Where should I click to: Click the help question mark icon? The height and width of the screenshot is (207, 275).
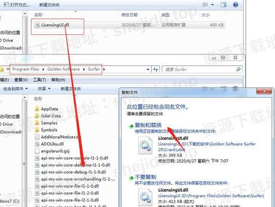coord(235,5)
